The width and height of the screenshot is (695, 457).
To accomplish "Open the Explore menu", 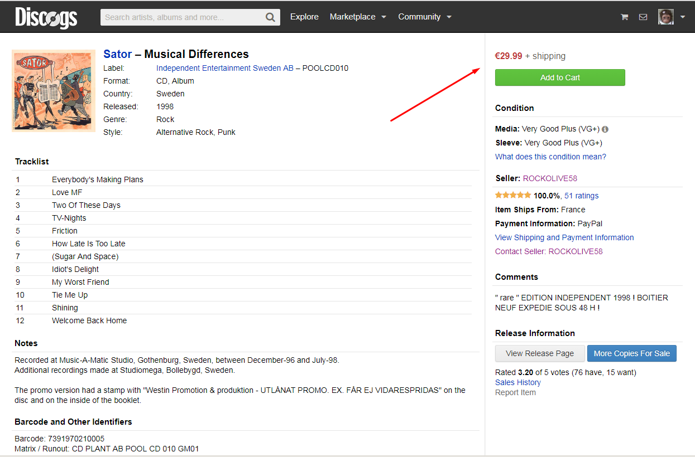I will coord(304,17).
